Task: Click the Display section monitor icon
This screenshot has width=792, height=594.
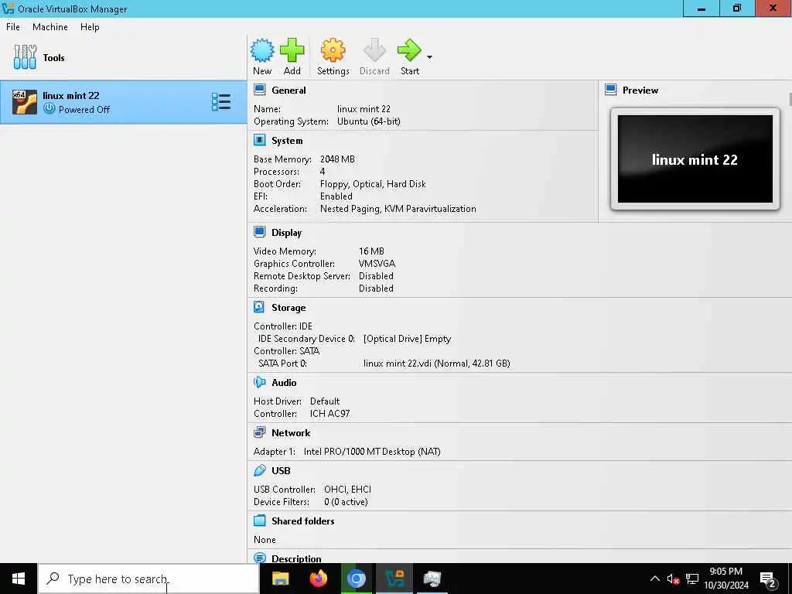Action: tap(260, 232)
